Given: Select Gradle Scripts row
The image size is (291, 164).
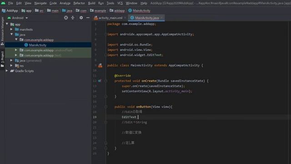Looking at the screenshot, I should pyautogui.click(x=48, y=71).
